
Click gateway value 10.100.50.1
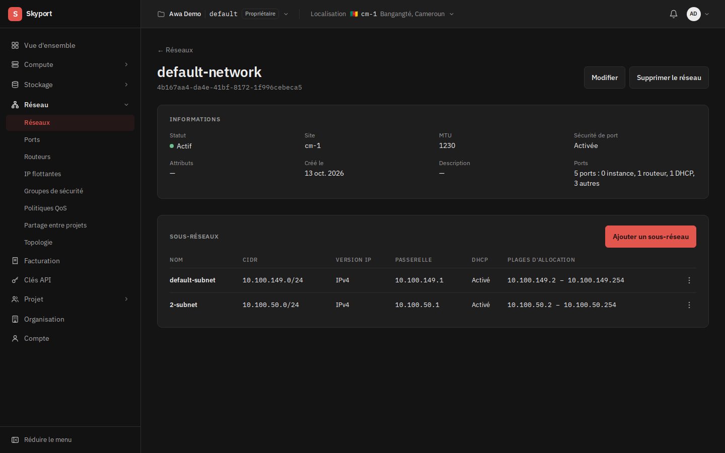417,305
